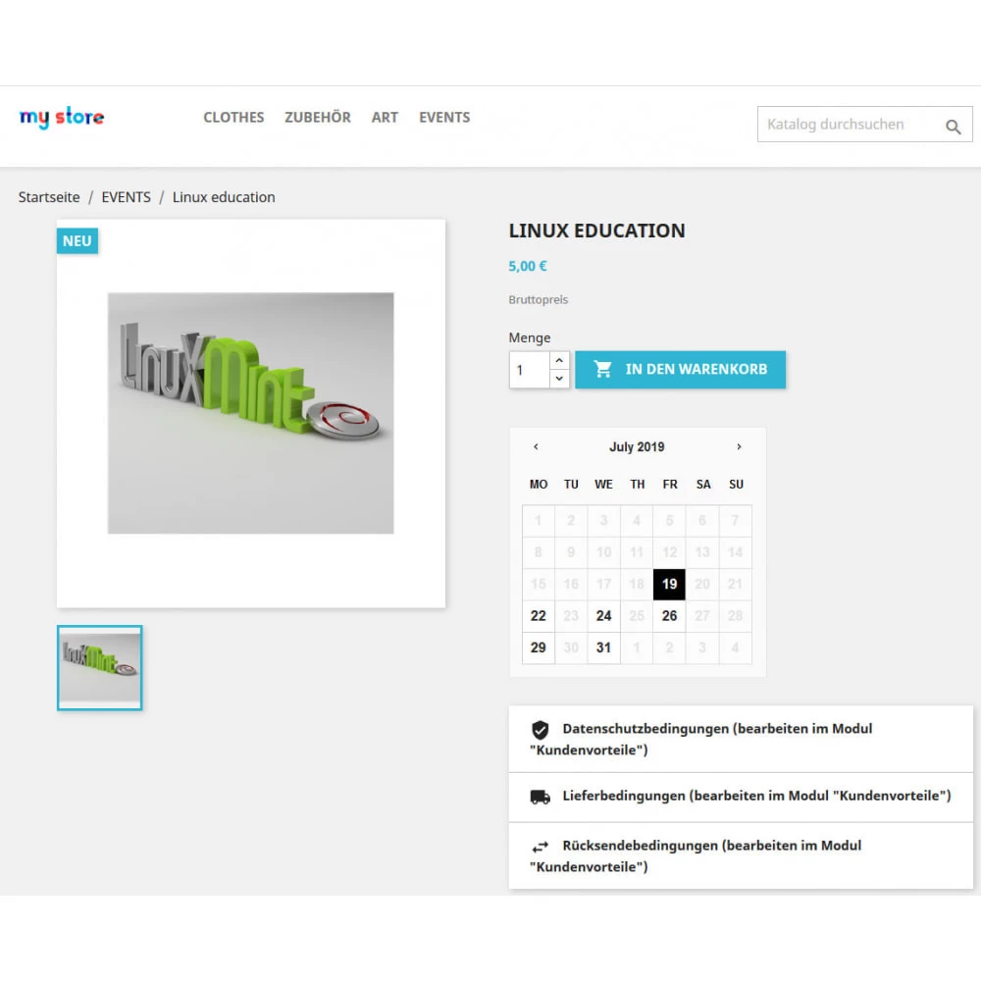981x981 pixels.
Task: Click the main LinuxMint product image
Action: click(x=251, y=413)
